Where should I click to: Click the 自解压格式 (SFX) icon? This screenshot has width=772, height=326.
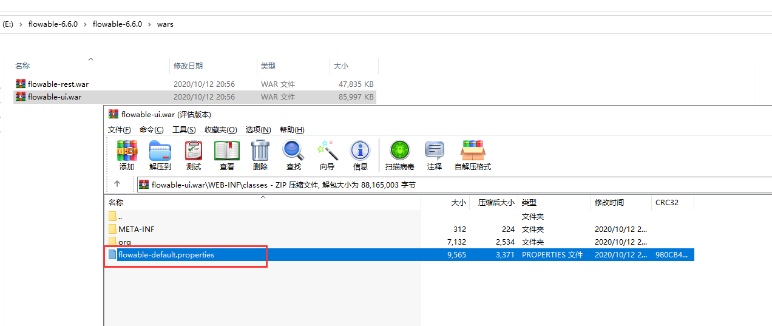click(473, 151)
